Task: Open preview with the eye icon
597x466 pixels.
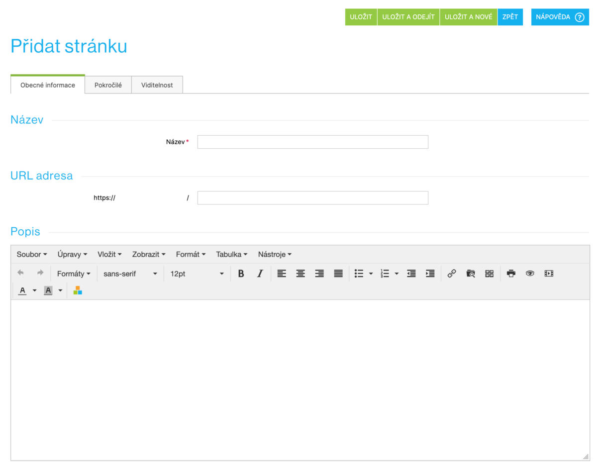Action: 530,274
